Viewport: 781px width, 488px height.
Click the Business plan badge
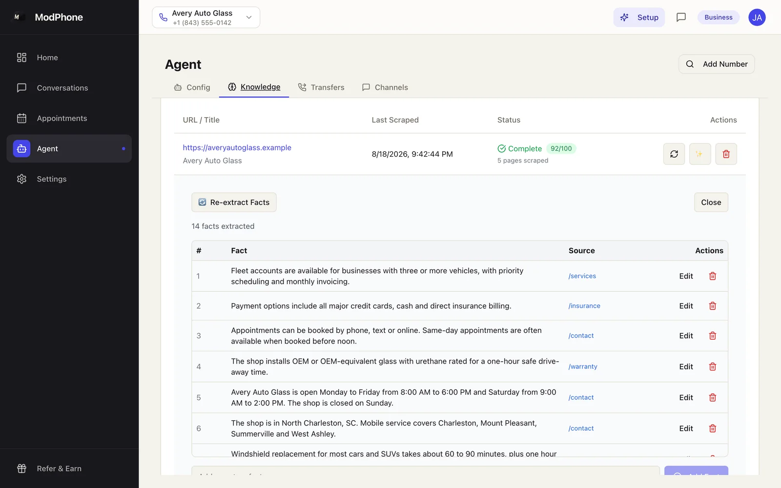pos(719,17)
